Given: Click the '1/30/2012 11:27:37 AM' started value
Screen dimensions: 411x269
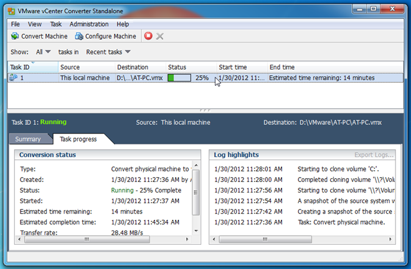Looking at the screenshot, I should click(x=145, y=201).
